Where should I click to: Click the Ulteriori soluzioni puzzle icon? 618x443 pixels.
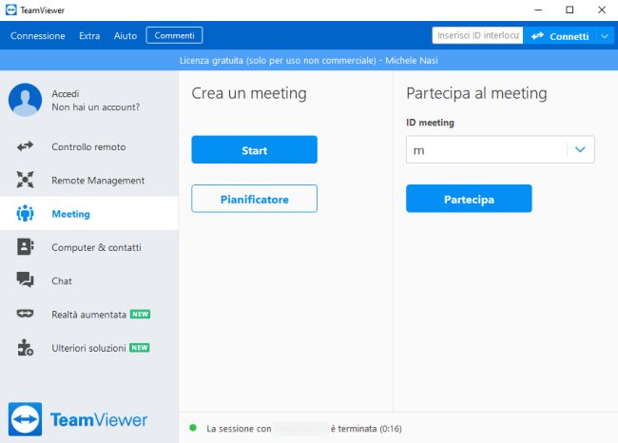[26, 348]
